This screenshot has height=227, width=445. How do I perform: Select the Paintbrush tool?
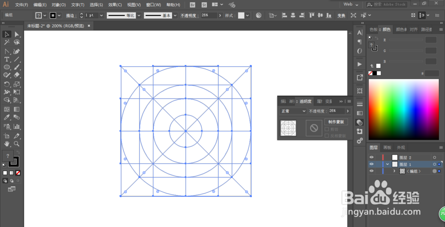(x=17, y=67)
